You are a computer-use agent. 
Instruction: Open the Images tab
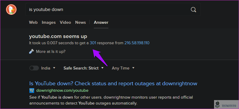point(49,22)
